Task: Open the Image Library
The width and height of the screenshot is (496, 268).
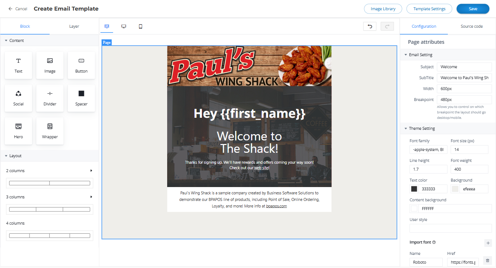Action: (383, 9)
